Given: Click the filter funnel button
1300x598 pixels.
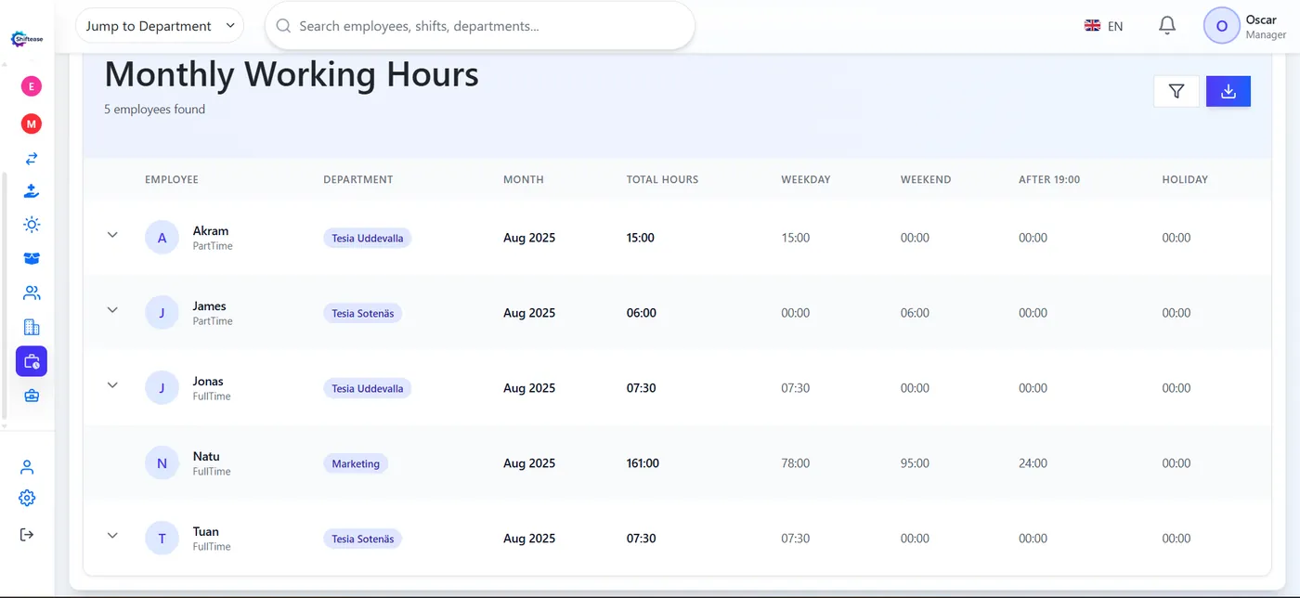Looking at the screenshot, I should pos(1176,91).
